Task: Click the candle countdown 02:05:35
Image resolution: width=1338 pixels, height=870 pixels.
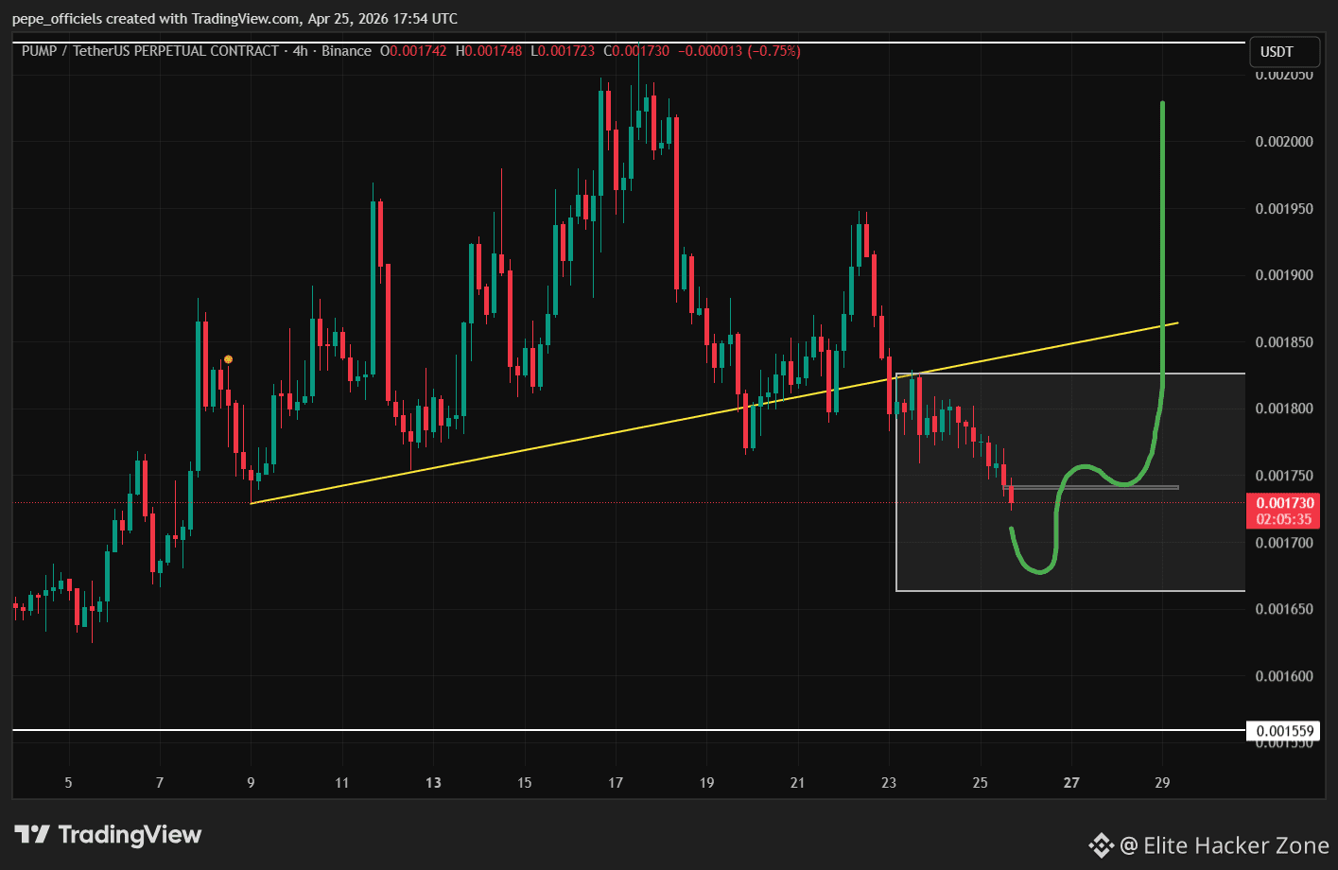Action: (1285, 519)
